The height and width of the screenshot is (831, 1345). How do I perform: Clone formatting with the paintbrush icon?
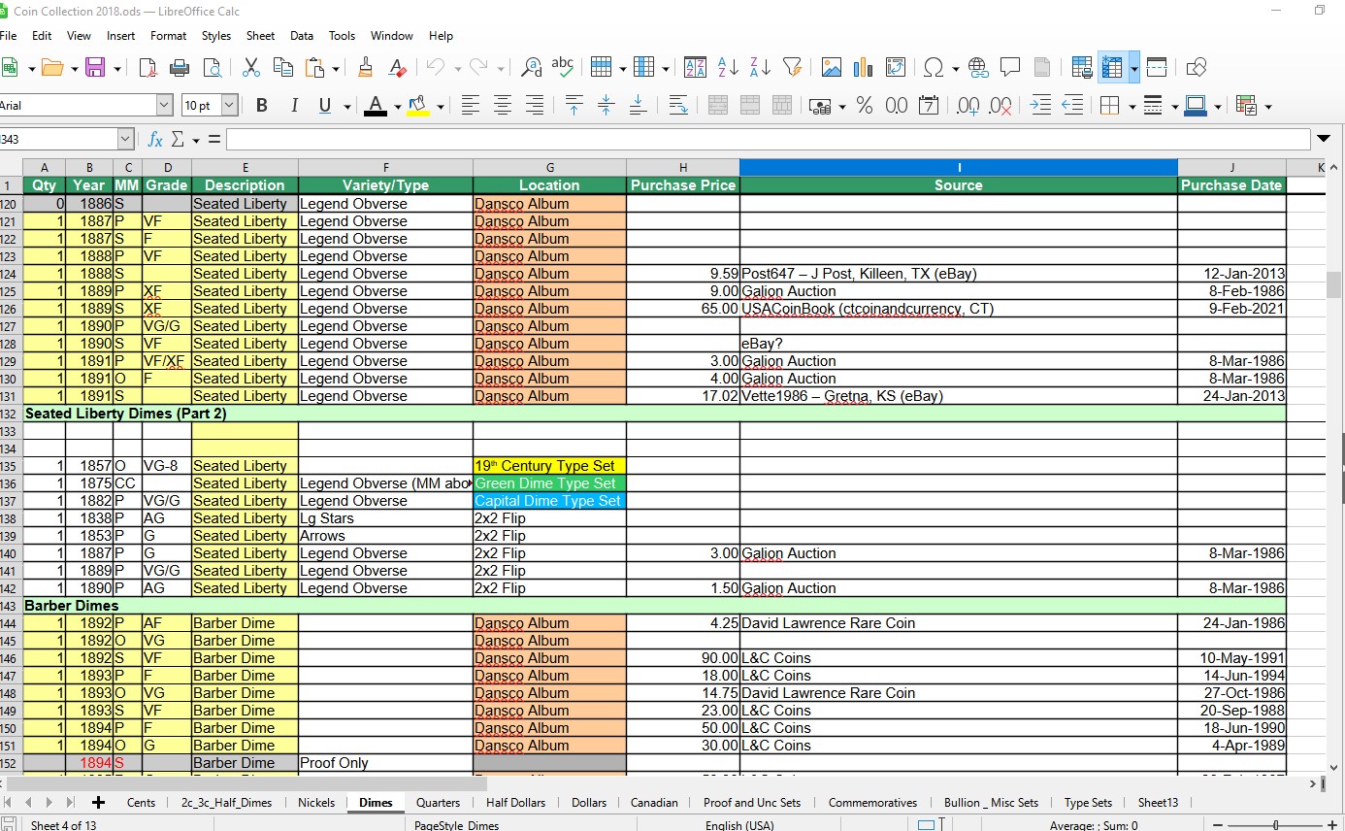tap(365, 67)
